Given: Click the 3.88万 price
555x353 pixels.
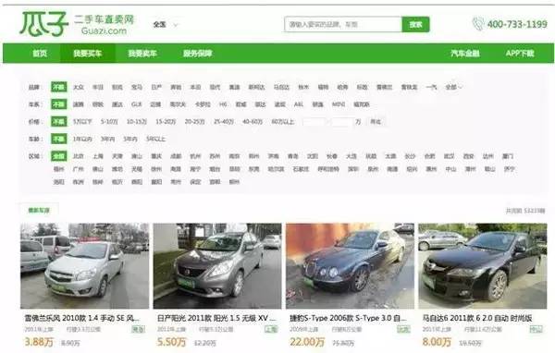Looking at the screenshot, I should [39, 342].
